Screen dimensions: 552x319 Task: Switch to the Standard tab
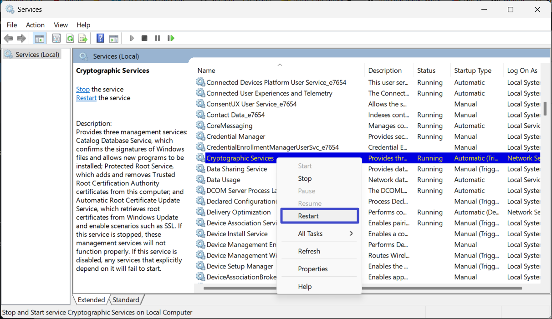[126, 299]
